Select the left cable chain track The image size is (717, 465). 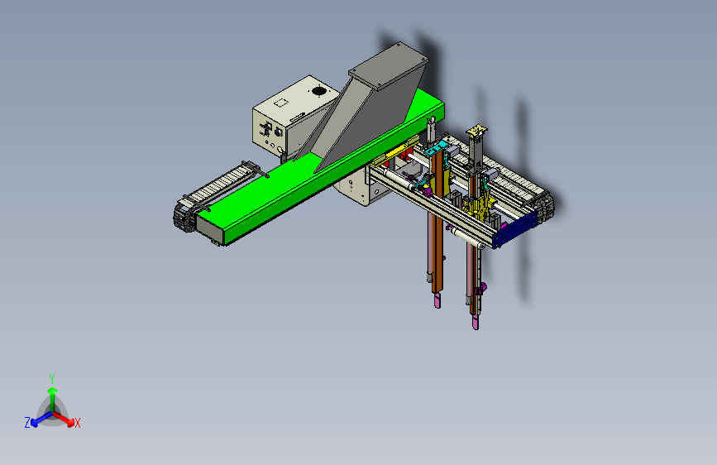pos(215,194)
